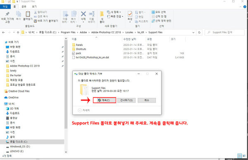Open the hunter folder in sidebar
This screenshot has width=248, height=160.
click(x=14, y=75)
